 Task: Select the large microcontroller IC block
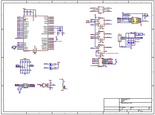(x=36, y=33)
